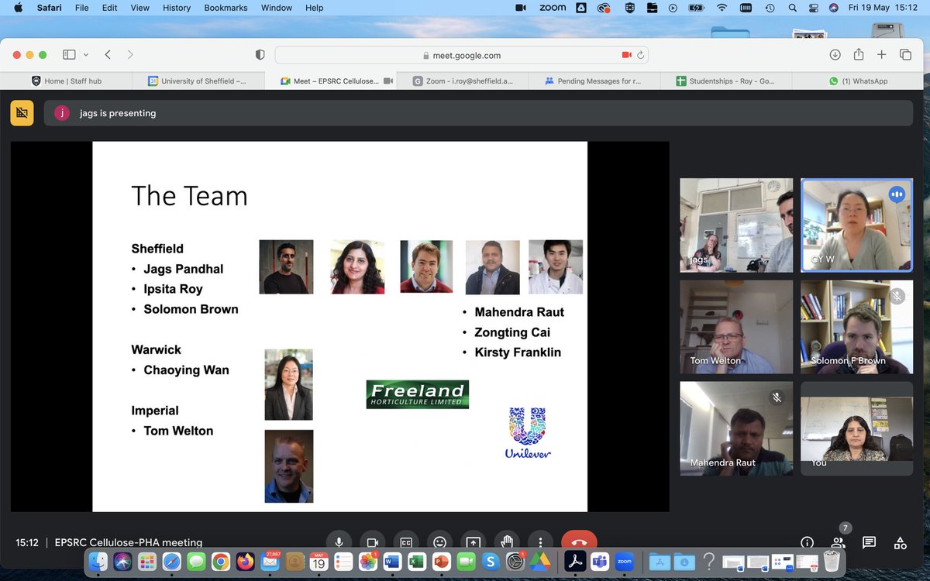Raise hand in the meeting
Image resolution: width=930 pixels, height=581 pixels.
(x=508, y=542)
